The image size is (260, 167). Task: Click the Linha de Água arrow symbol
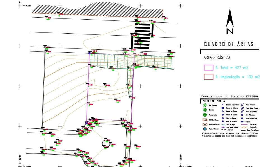pos(223,124)
